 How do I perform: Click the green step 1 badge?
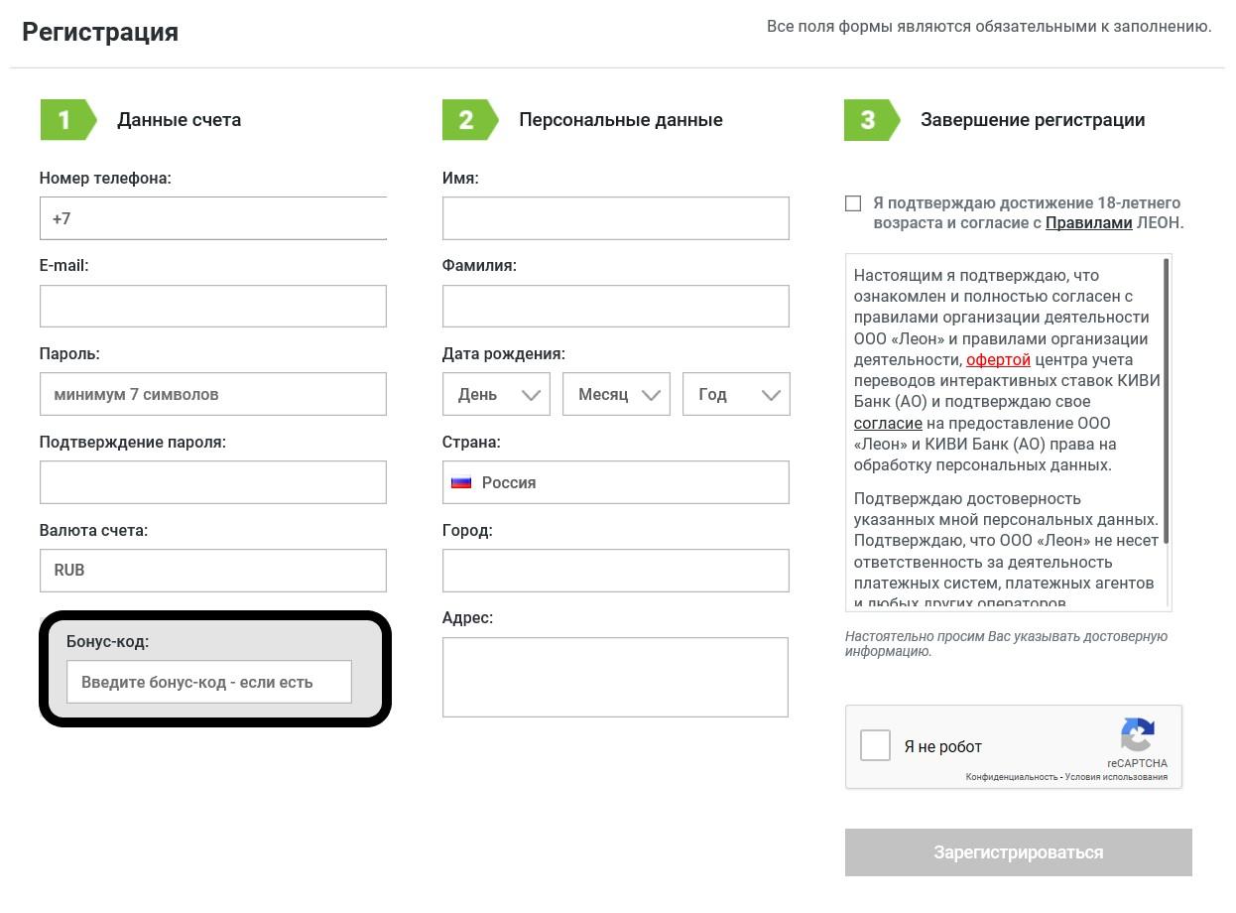tap(66, 120)
